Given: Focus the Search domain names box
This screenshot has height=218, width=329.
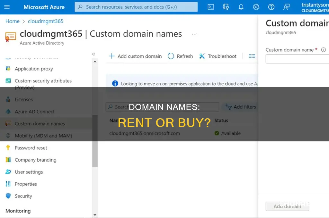Looking at the screenshot, I should tap(162, 107).
